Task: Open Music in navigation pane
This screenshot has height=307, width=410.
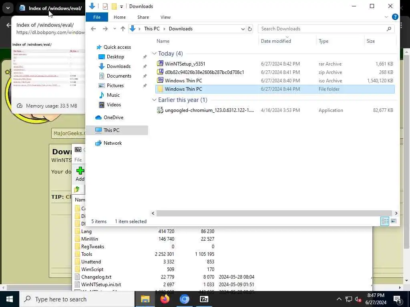Action: pos(113,95)
